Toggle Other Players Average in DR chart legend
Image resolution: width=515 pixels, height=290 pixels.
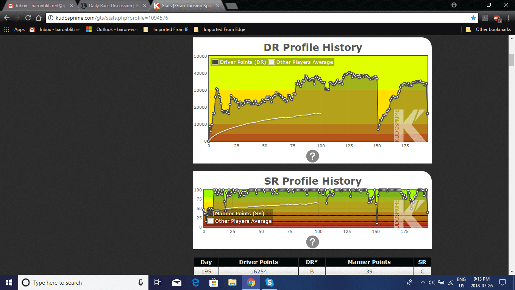[301, 62]
